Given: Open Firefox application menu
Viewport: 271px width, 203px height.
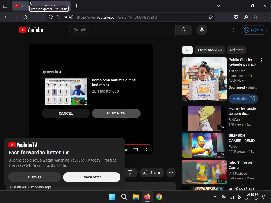Looking at the screenshot, I should tap(265, 17).
